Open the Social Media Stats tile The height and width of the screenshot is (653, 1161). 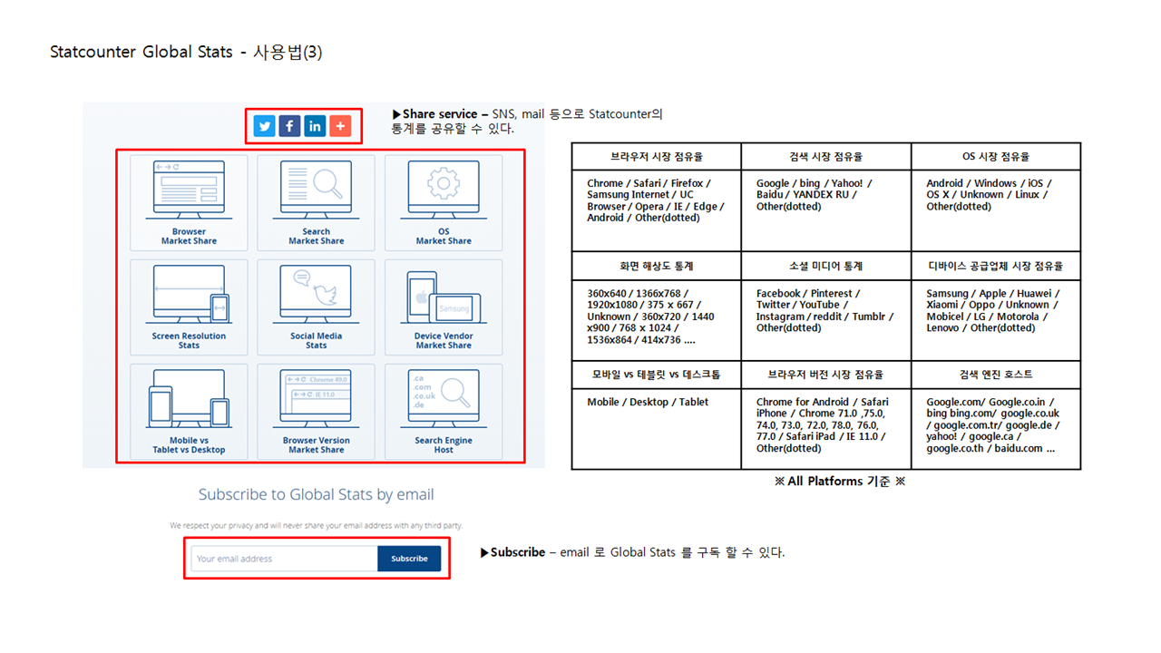click(316, 307)
